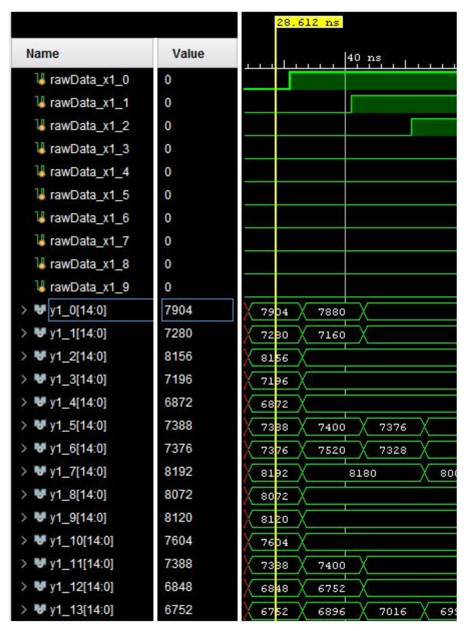
Task: Expand the y1_11[14:0] bus
Action: [x=24, y=564]
